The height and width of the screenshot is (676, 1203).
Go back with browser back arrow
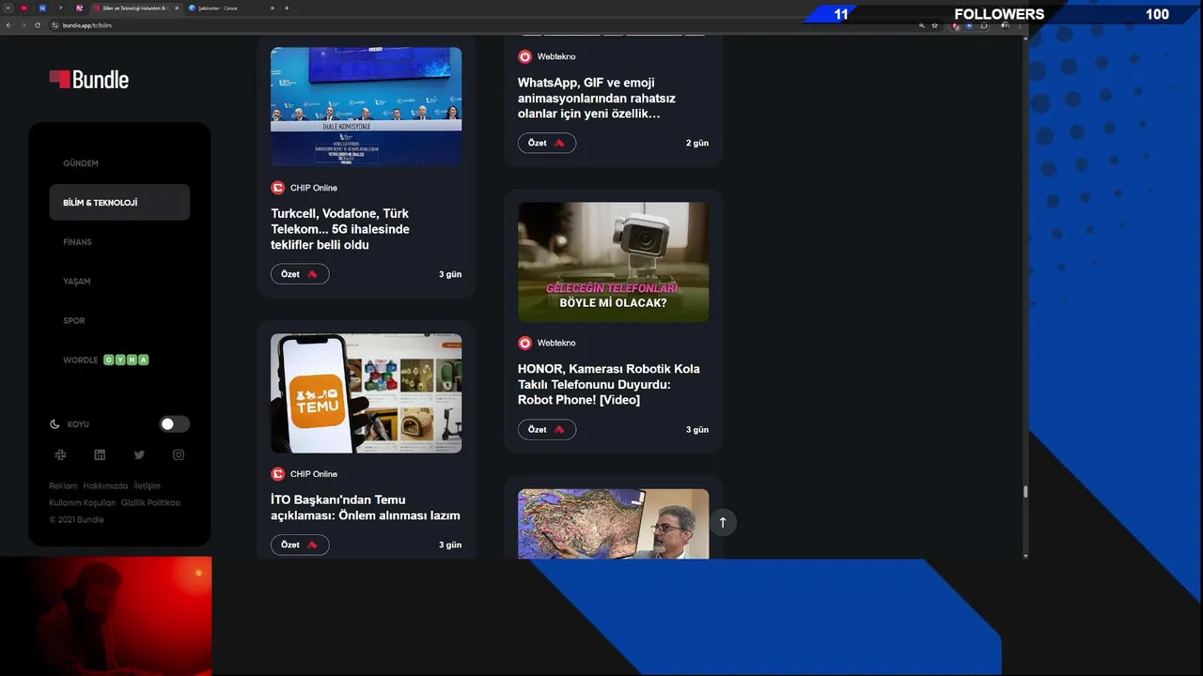coord(8,25)
